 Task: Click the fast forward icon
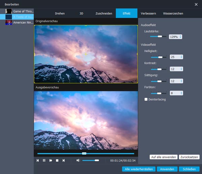click(51, 161)
